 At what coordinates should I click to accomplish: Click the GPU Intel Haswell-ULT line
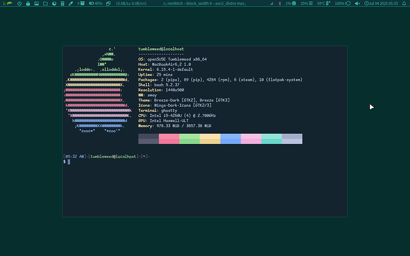(x=163, y=121)
